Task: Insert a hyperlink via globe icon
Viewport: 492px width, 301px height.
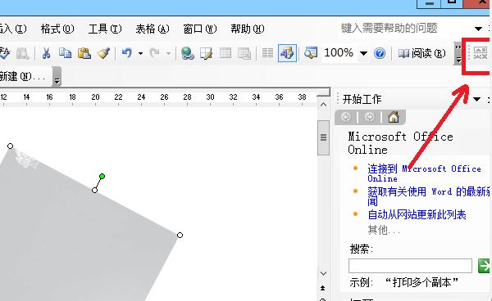Action: click(188, 53)
